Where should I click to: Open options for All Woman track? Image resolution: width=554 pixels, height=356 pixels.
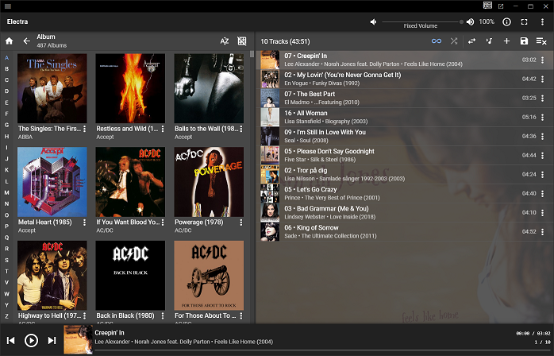click(x=542, y=117)
